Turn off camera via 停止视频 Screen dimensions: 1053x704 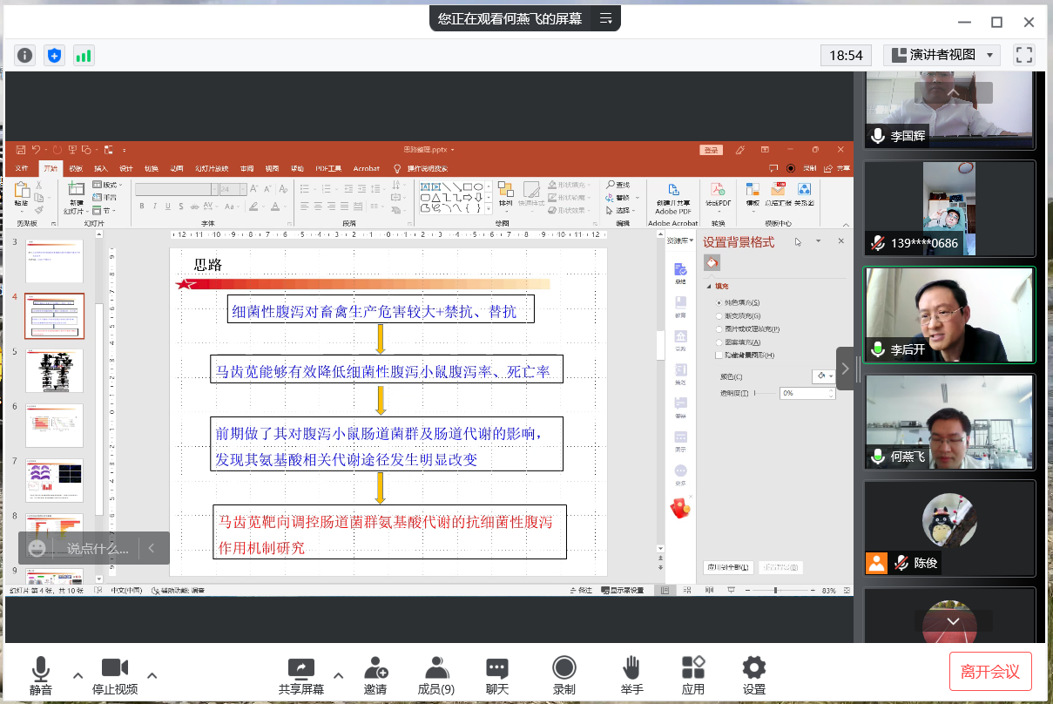pyautogui.click(x=115, y=674)
